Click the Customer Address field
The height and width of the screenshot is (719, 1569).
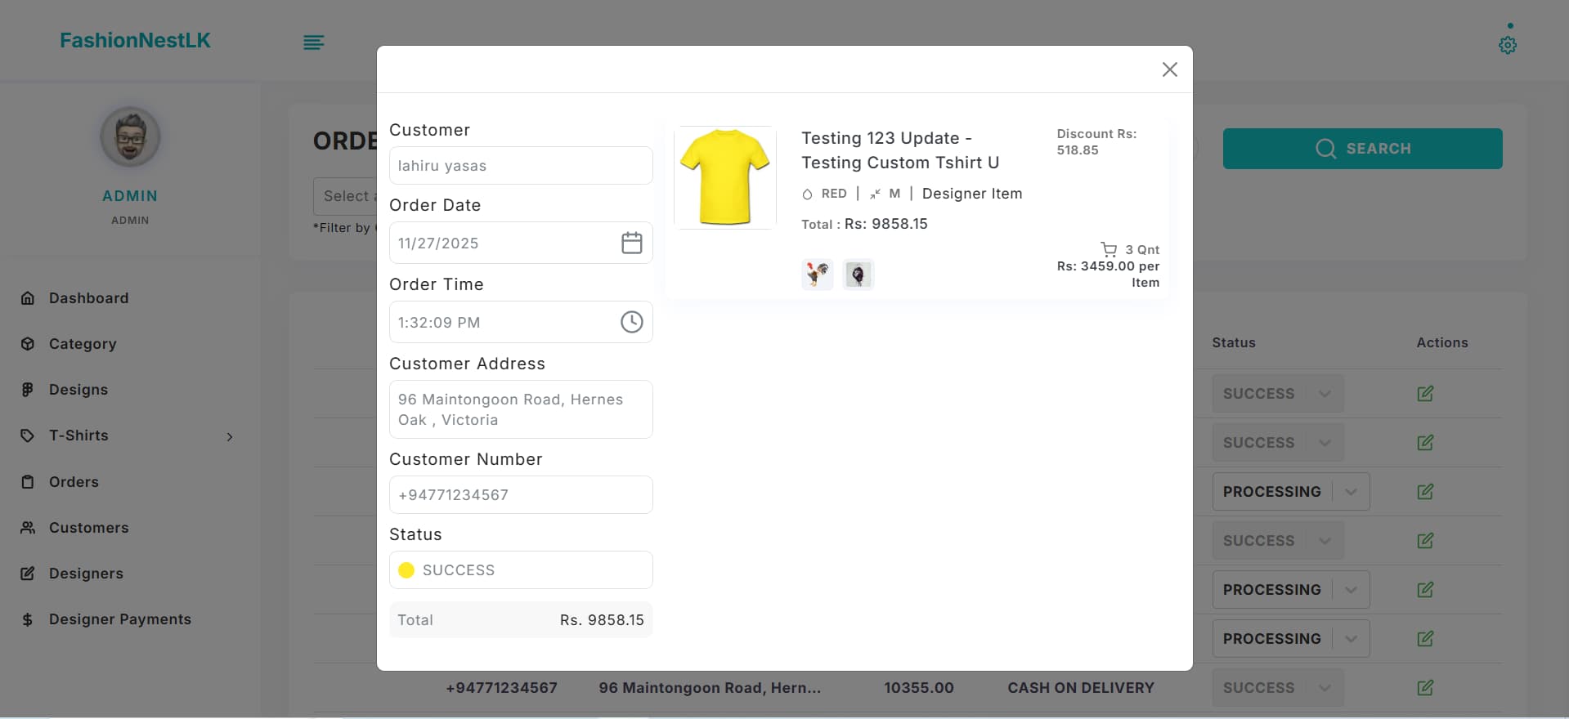pos(521,409)
